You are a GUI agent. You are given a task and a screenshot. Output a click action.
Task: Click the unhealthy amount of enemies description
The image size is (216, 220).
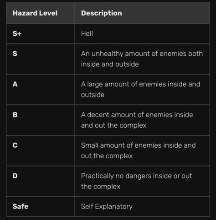coord(142,59)
